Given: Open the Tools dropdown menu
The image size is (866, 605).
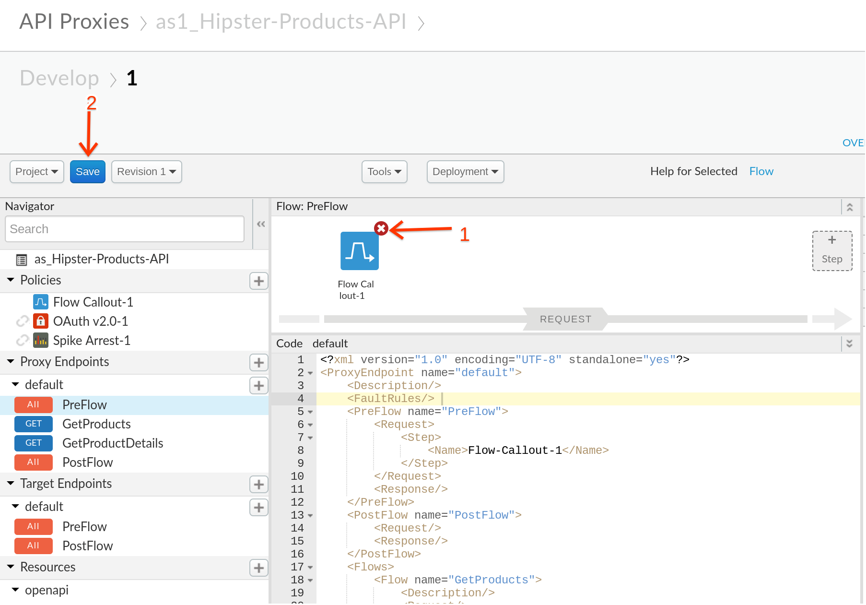Looking at the screenshot, I should tap(385, 172).
